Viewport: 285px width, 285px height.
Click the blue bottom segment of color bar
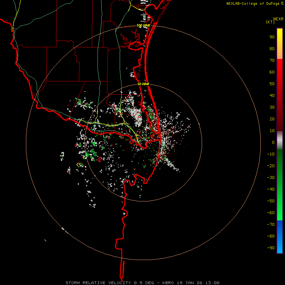(280, 237)
